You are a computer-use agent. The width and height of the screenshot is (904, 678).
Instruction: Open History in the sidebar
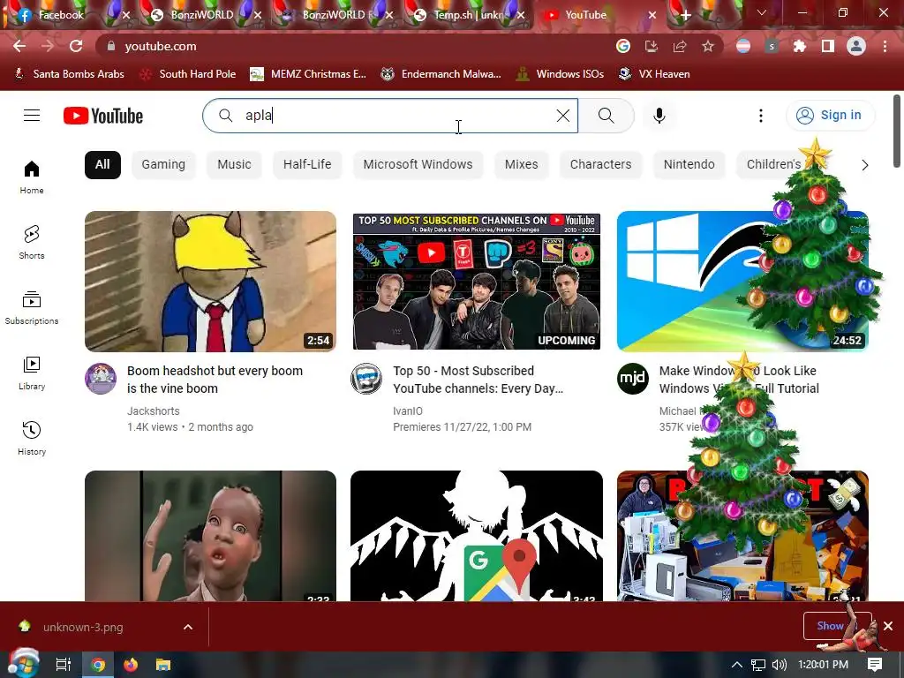32,438
